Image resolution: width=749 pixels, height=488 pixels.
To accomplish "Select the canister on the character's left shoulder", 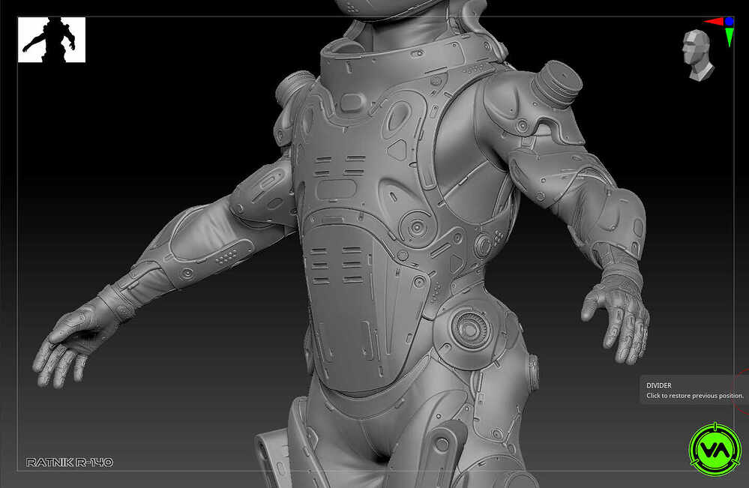I will click(x=557, y=84).
